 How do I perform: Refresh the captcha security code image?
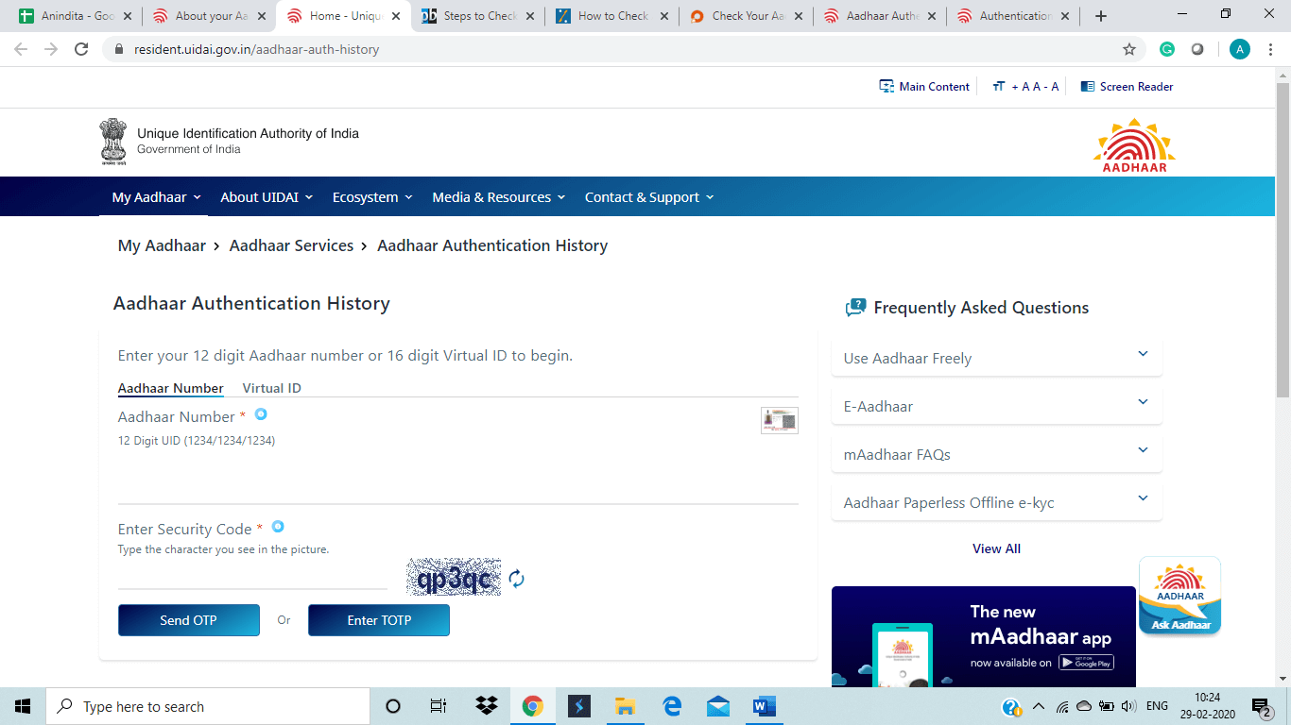click(x=516, y=579)
